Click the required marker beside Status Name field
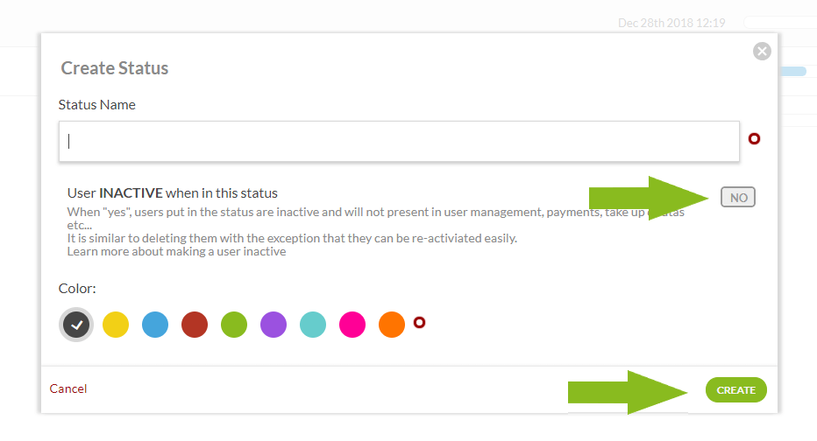 click(754, 138)
